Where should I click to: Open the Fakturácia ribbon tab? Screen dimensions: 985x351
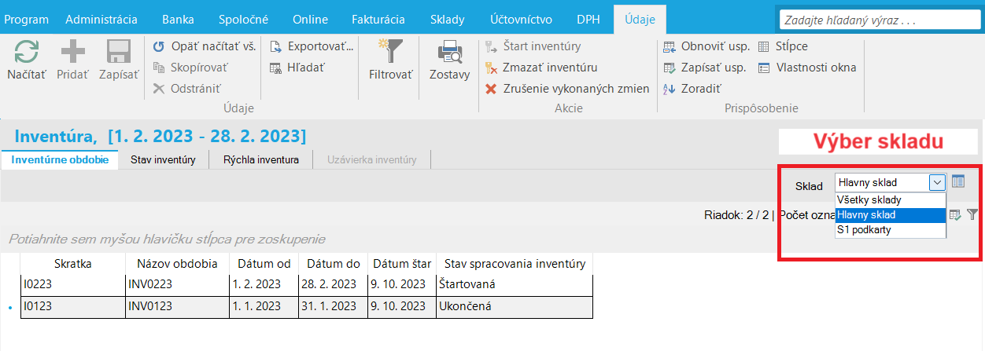(x=378, y=19)
